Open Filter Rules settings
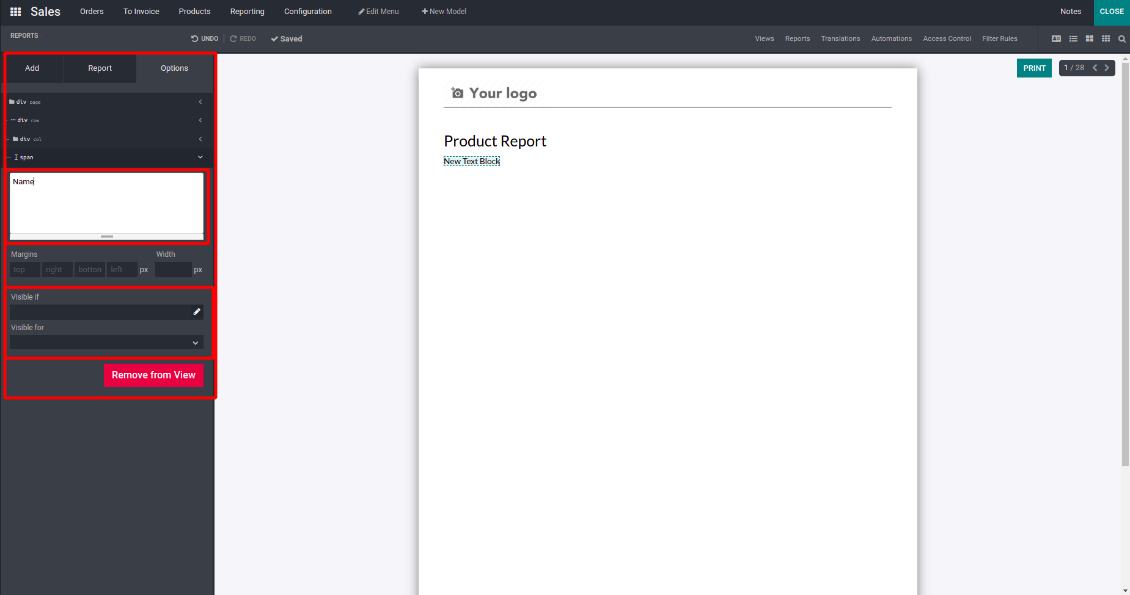This screenshot has width=1130, height=595. tap(1000, 38)
